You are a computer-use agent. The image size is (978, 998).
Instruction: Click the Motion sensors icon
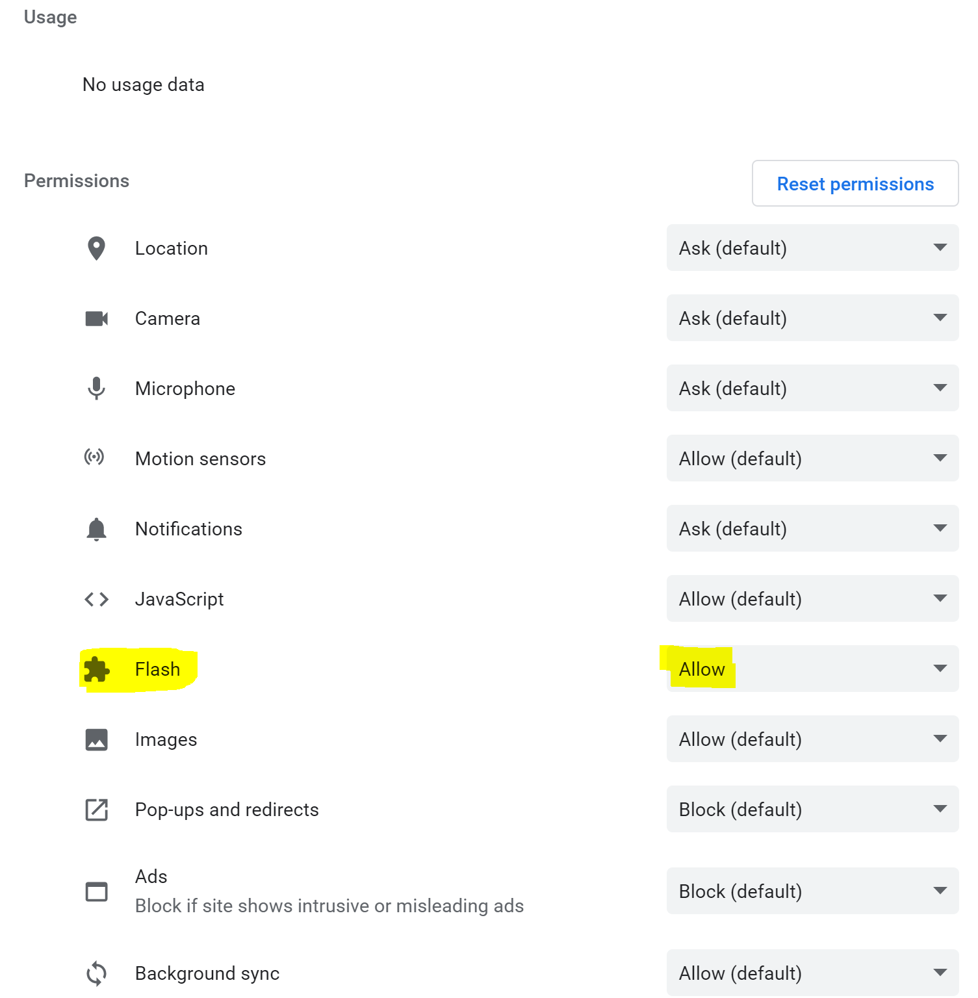coord(96,458)
